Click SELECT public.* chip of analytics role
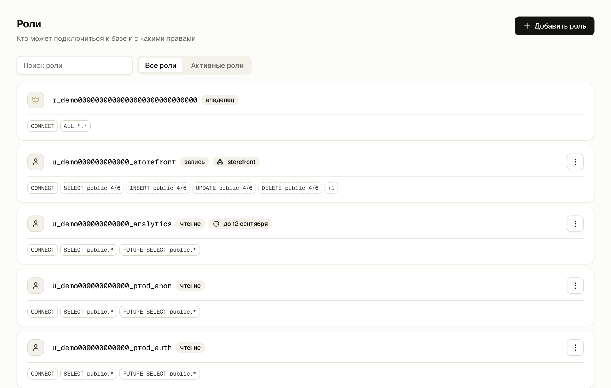Image resolution: width=611 pixels, height=388 pixels. tap(89, 250)
